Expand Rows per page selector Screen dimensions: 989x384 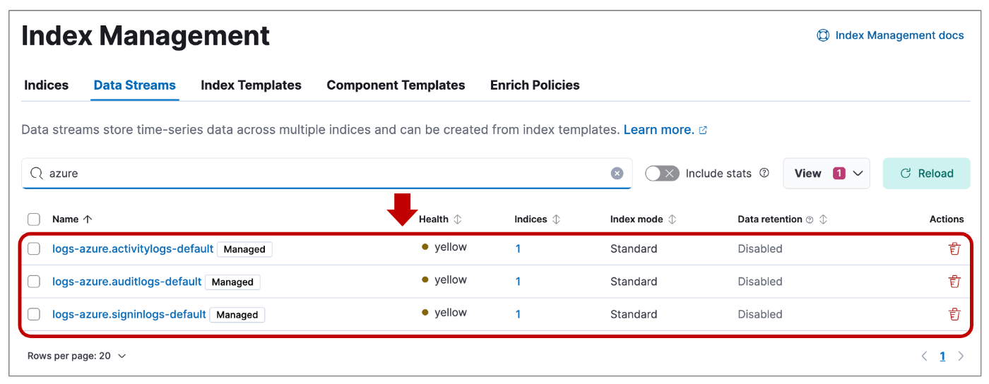(x=76, y=356)
